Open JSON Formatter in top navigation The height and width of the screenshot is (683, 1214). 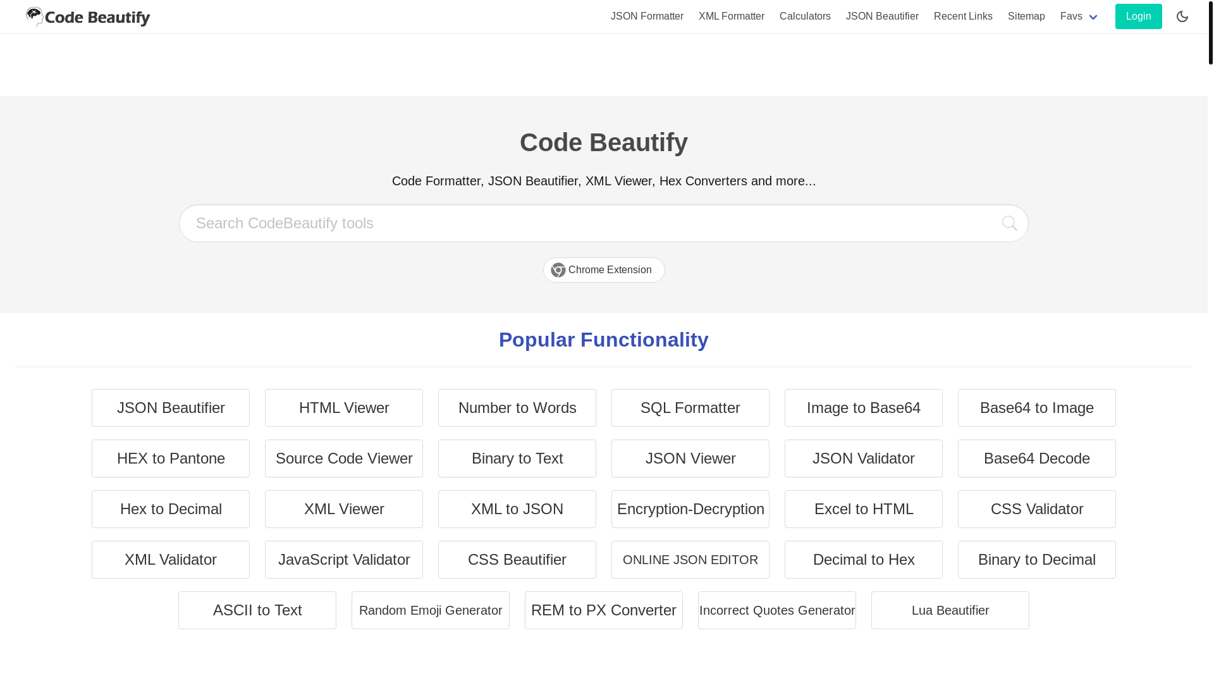click(647, 16)
